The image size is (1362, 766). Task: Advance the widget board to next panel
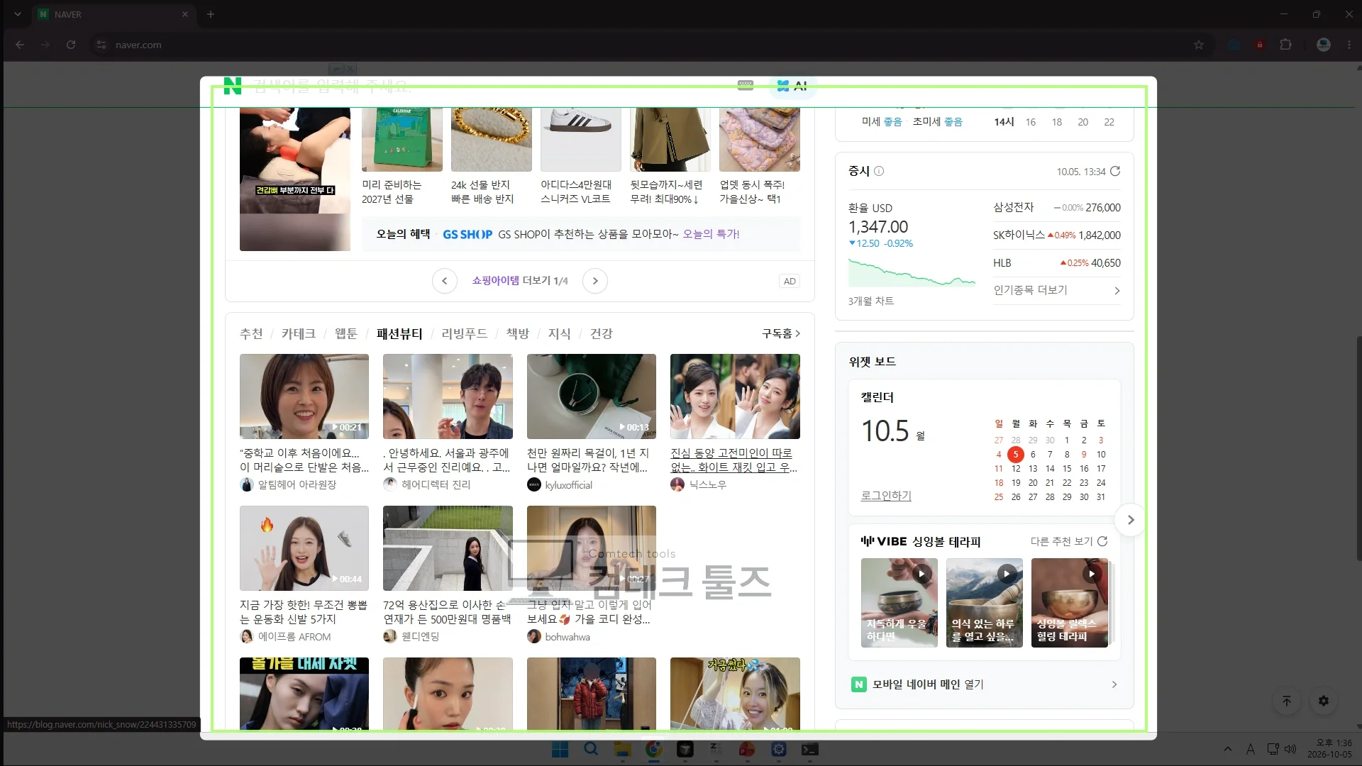coord(1130,520)
